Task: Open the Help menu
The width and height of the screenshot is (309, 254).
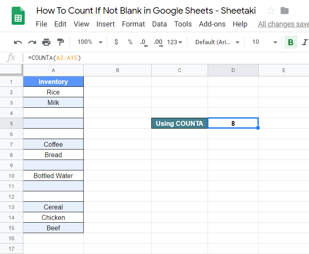Action: pos(240,24)
